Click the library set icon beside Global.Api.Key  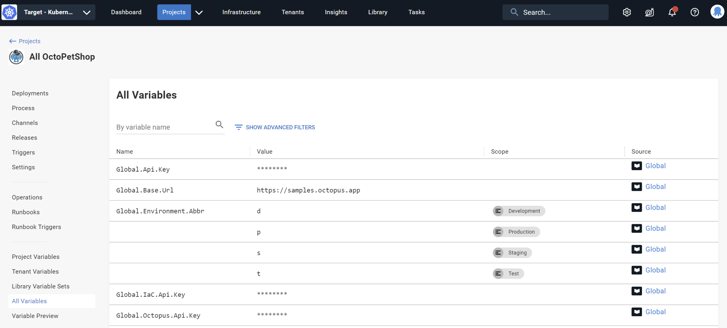(x=636, y=166)
